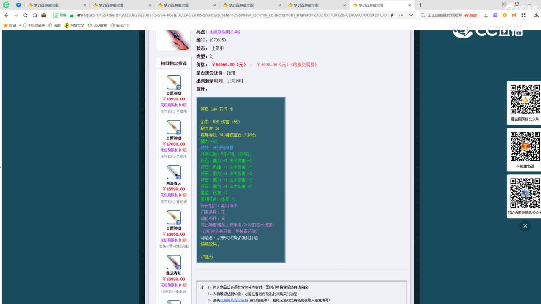Select the 灵犀神剑 ¥48999.00 recommended item thumbnail
Viewport: 541px width, 304px height.
coord(173,83)
